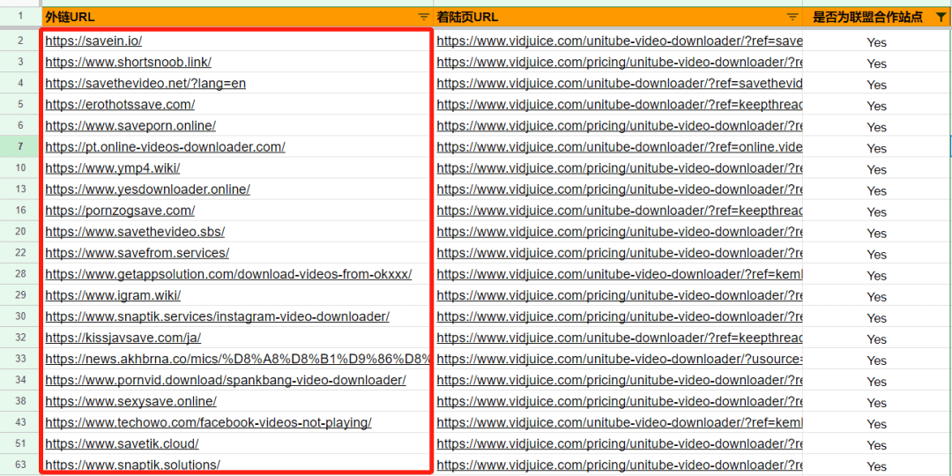This screenshot has height=476, width=952.
Task: Open the vidjuice landing URL in row 43
Action: (620, 422)
